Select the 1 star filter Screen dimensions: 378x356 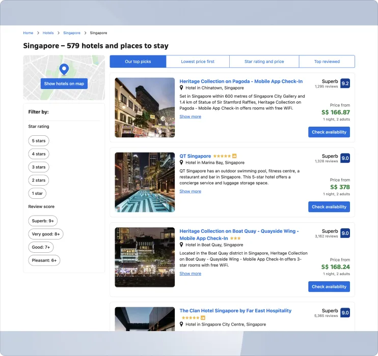click(37, 193)
